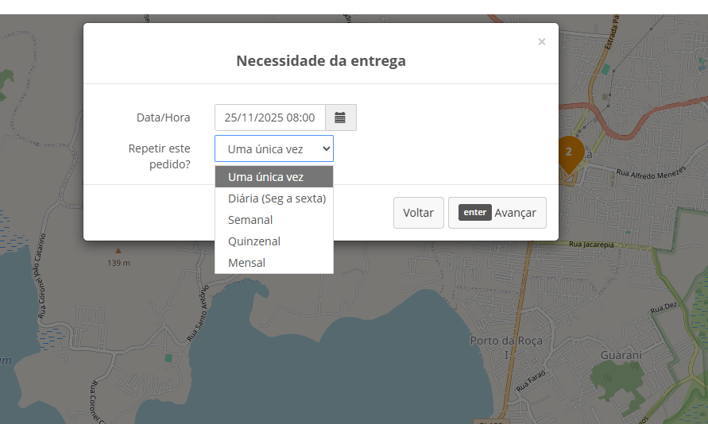Select the 'Uma única vez' option
708x424 pixels.
point(274,177)
